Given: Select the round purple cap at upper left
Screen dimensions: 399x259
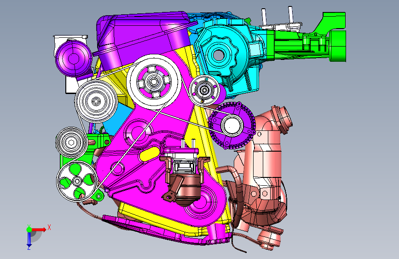Looking at the screenshot, I should (x=74, y=58).
